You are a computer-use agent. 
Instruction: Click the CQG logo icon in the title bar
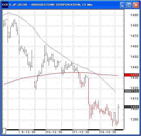[x=5, y=5]
